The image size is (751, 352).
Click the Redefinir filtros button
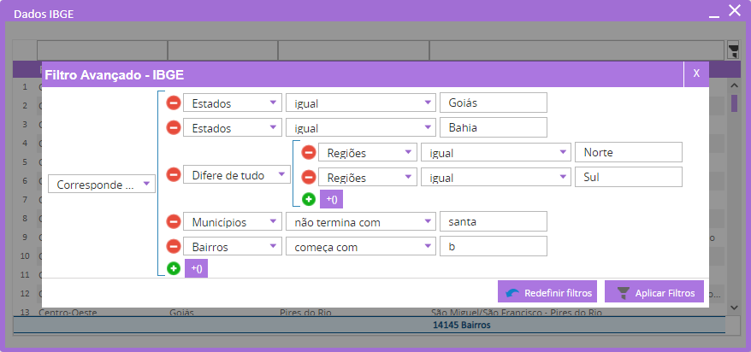coord(548,292)
